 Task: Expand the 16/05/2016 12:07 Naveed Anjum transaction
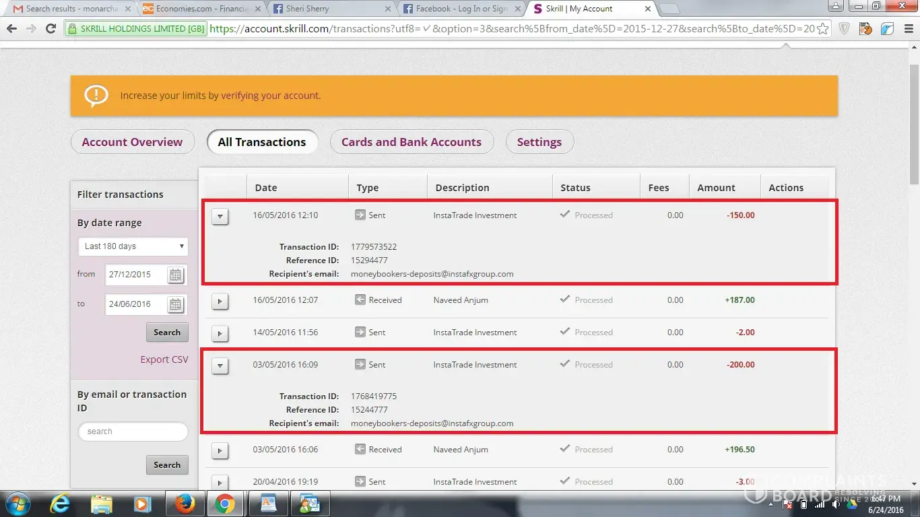click(x=220, y=302)
